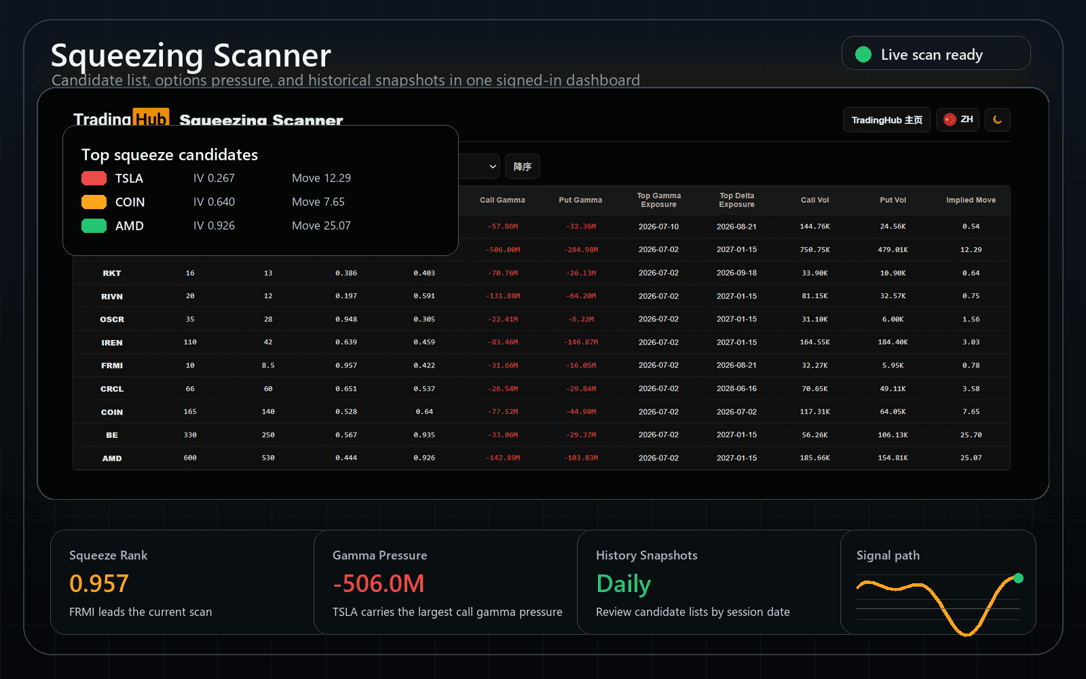1086x679 pixels.
Task: Switch language with ZH flag button
Action: coord(958,120)
